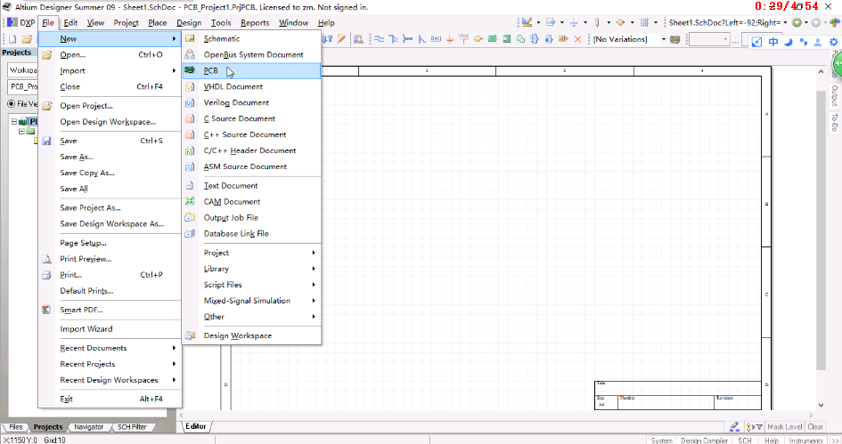The image size is (842, 444).
Task: Click the red X No ERC icon
Action: (x=577, y=39)
